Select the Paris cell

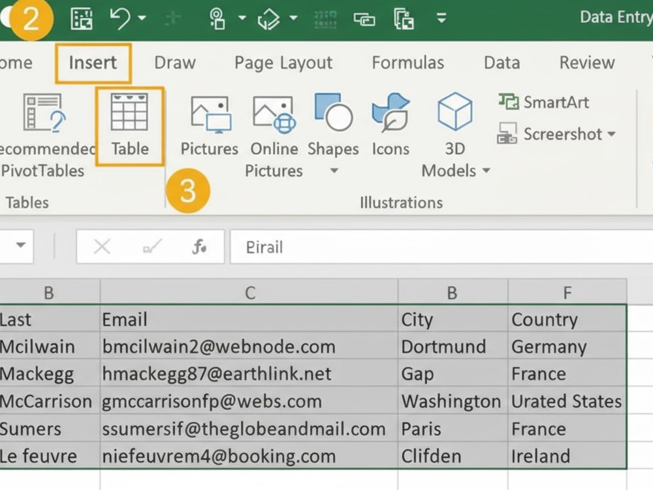pyautogui.click(x=453, y=429)
